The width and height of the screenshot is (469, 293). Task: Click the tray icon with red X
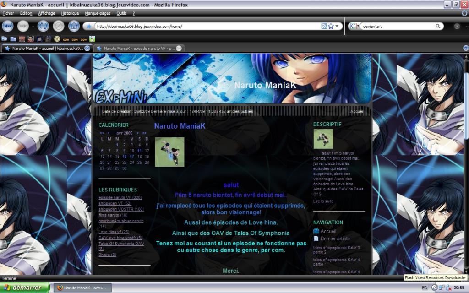(x=449, y=288)
